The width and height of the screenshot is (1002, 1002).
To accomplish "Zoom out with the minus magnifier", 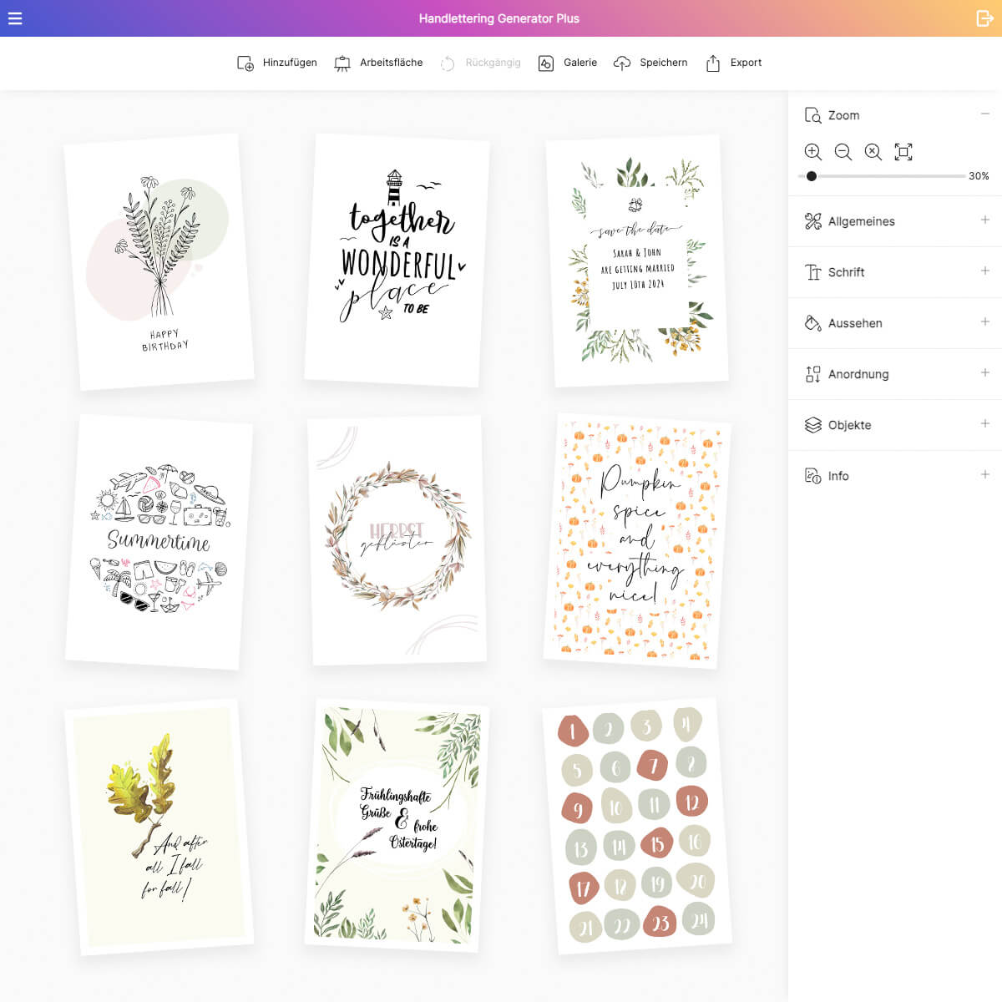I will pos(843,152).
